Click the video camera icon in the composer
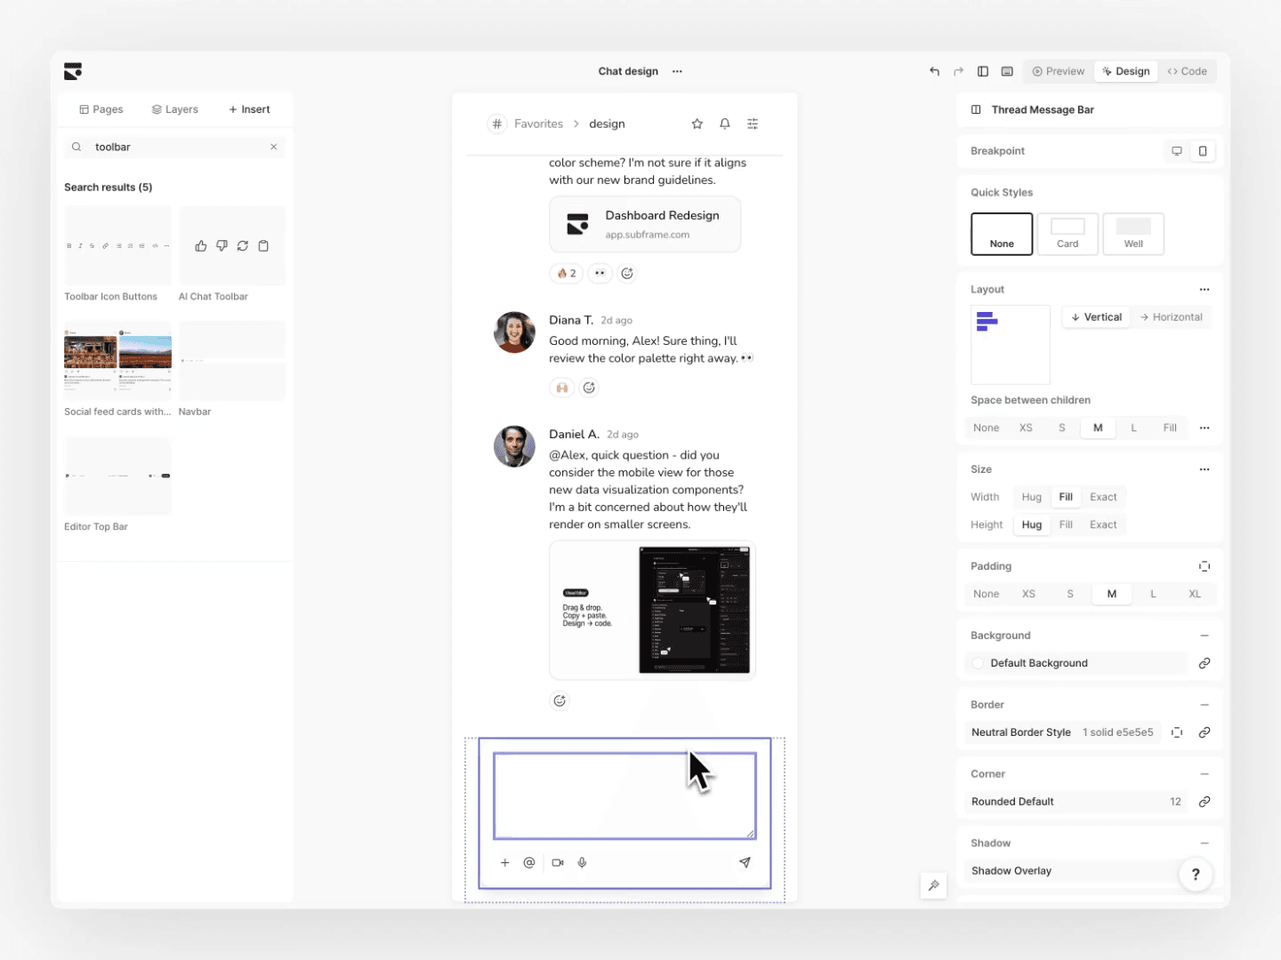 click(x=558, y=862)
